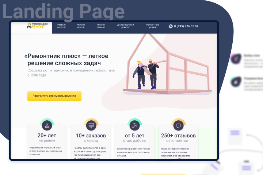This screenshot has width=263, height=175.
Task: Click phone number 8 (495) 776 05 02
Action: 186,26
